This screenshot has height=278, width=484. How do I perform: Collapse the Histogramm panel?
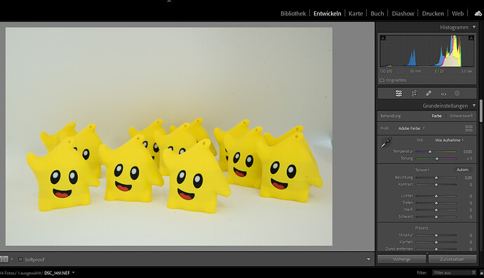pos(474,27)
